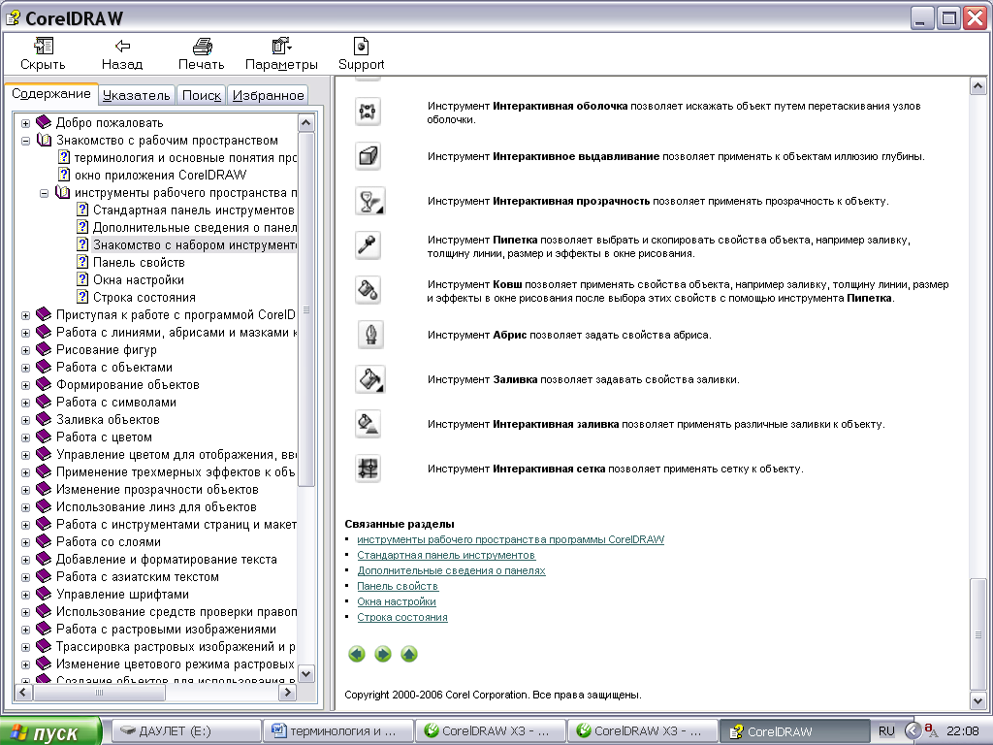Open the Параметры options toolbar button
This screenshot has width=993, height=745.
[x=281, y=54]
